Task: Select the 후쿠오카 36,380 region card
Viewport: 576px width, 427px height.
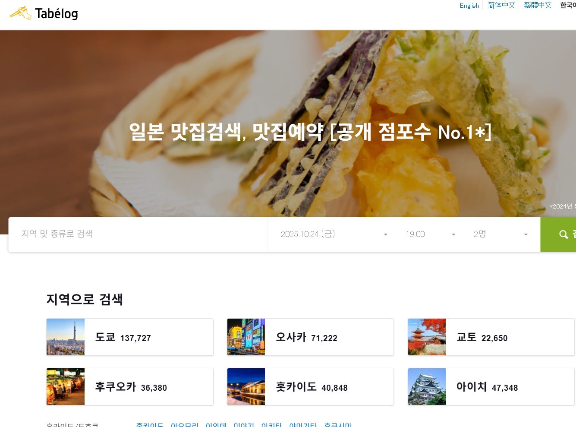Action: [130, 387]
